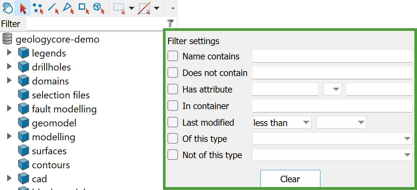Choose the point selection tool
417x190 pixels.
pos(38,8)
